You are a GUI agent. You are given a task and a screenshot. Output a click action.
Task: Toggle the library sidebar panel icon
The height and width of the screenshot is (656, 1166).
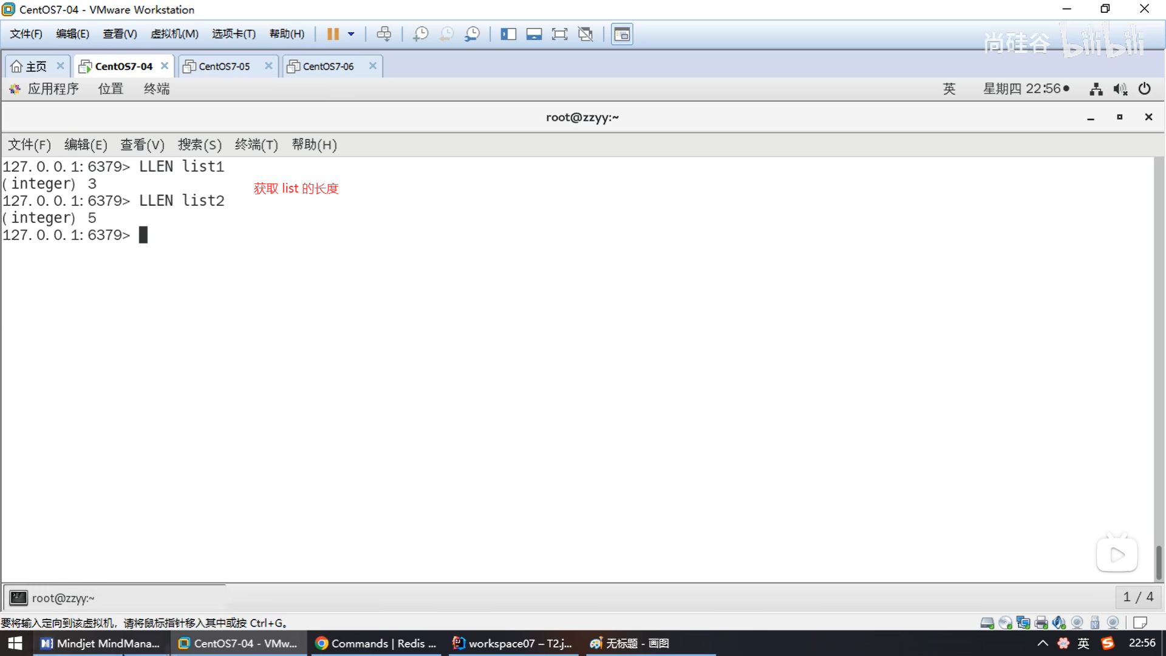508,34
